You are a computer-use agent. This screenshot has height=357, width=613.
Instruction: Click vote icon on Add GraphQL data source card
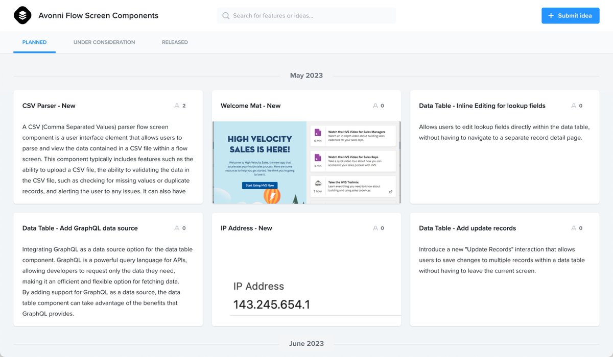pyautogui.click(x=177, y=228)
